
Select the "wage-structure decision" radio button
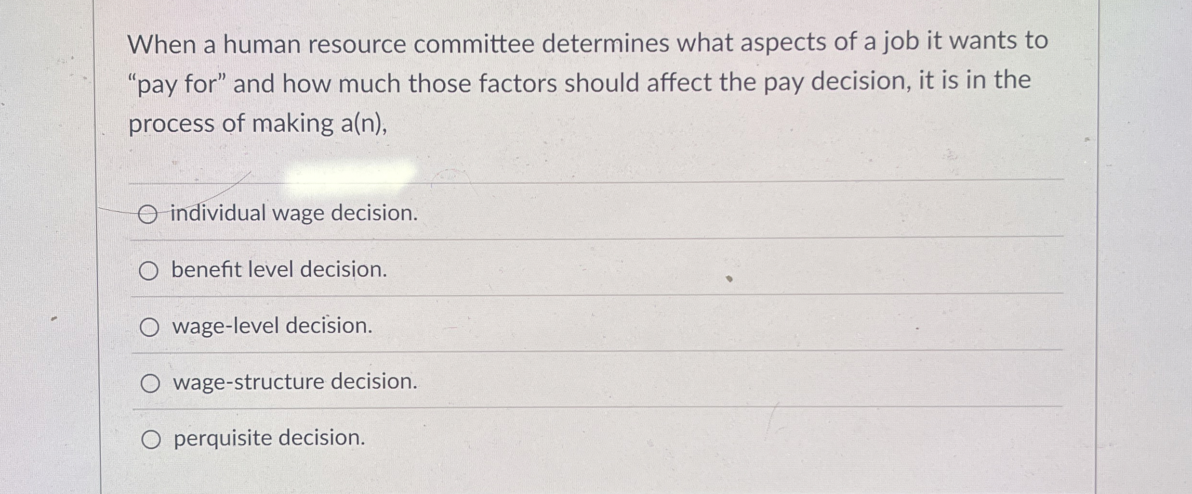[150, 383]
